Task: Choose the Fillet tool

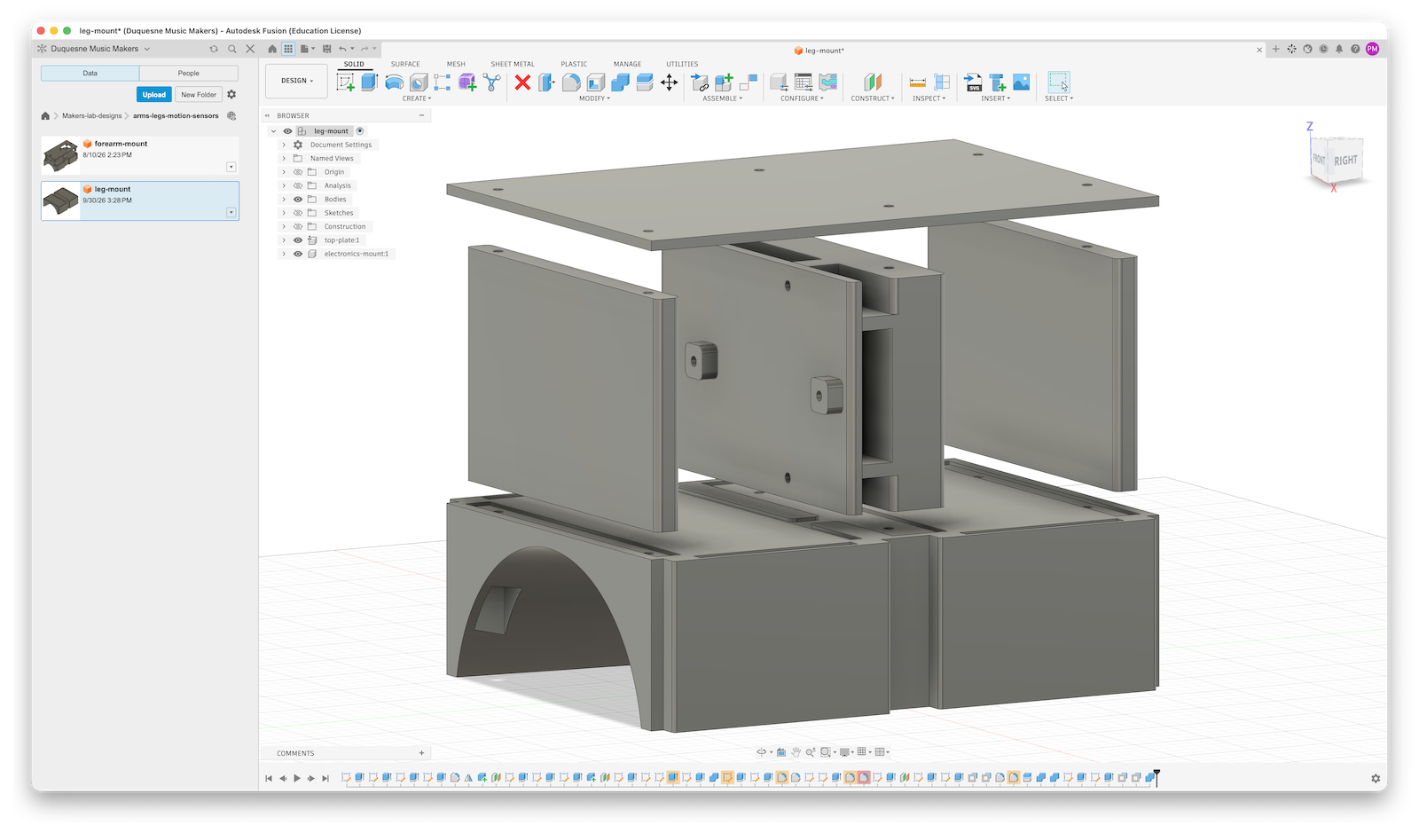Action: (571, 83)
